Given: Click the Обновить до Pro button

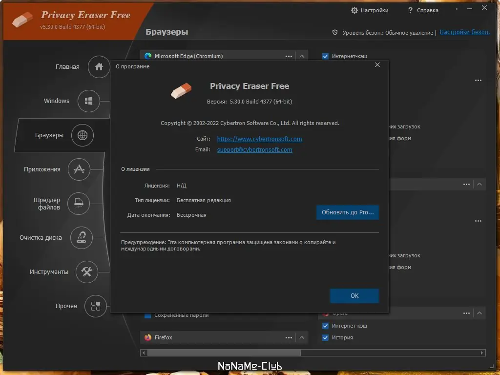Looking at the screenshot, I should coord(347,212).
